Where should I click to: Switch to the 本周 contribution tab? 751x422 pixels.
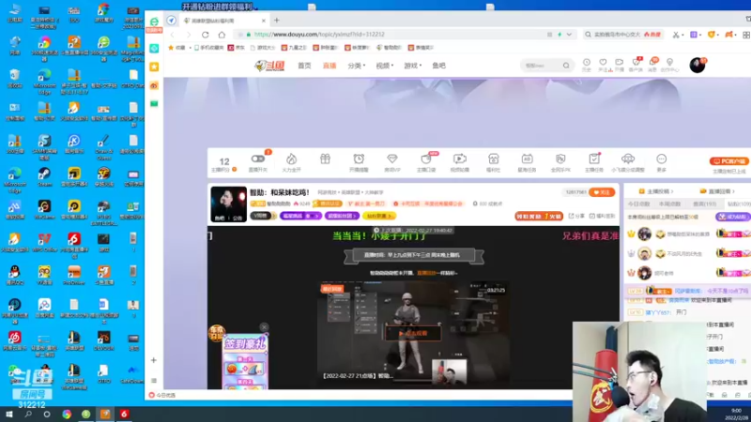tap(669, 203)
